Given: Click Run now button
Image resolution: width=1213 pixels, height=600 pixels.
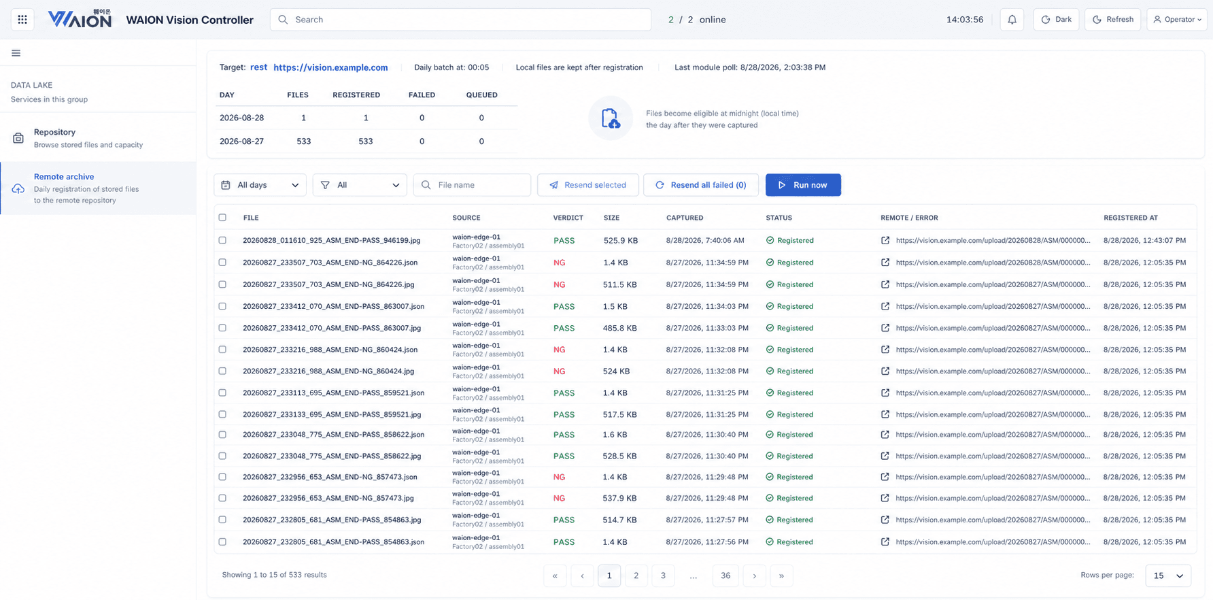Looking at the screenshot, I should tap(803, 185).
